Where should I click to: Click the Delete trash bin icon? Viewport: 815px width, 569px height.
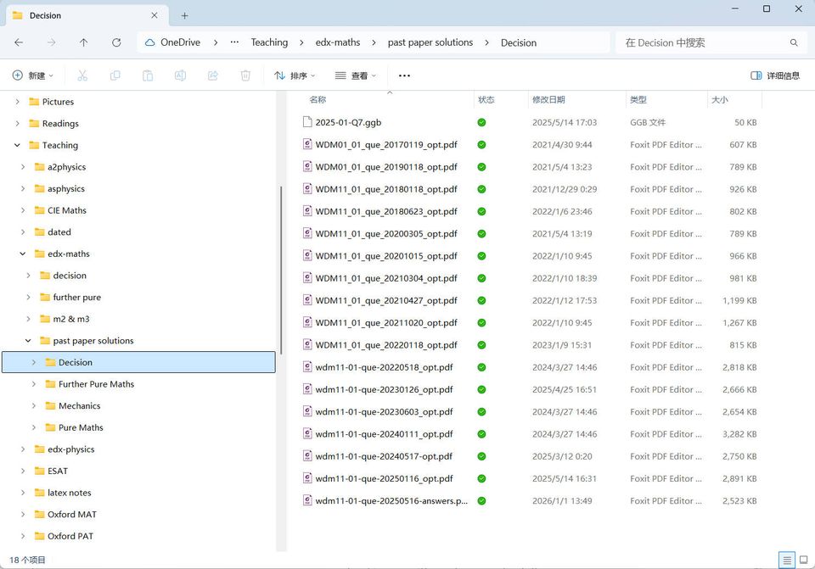[245, 75]
